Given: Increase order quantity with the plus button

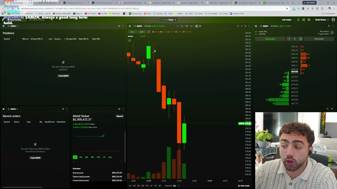Looking at the screenshot, I should click(x=301, y=39).
